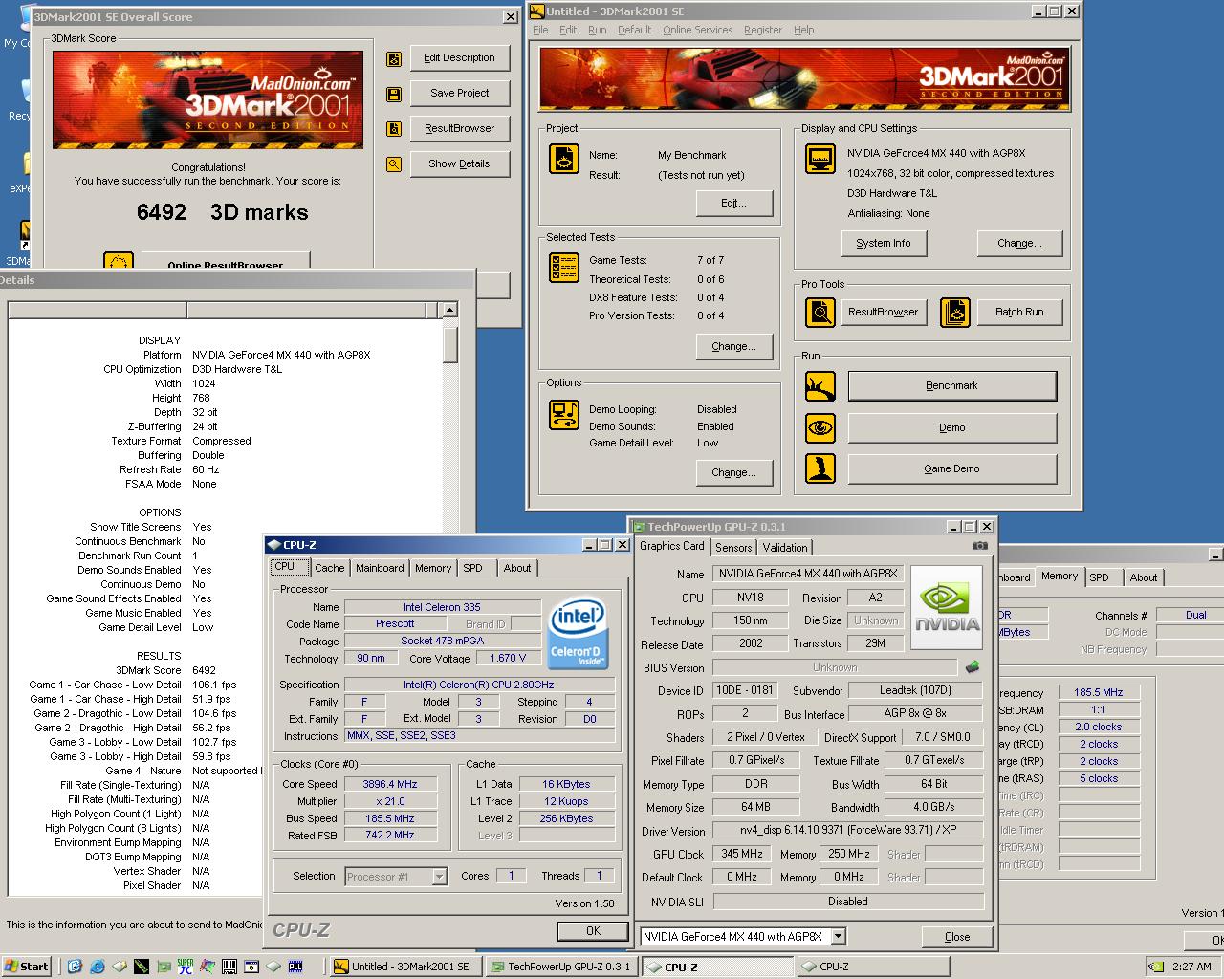Click the Project file icon in 3DMark
Screen dimensions: 1224x979
point(564,159)
